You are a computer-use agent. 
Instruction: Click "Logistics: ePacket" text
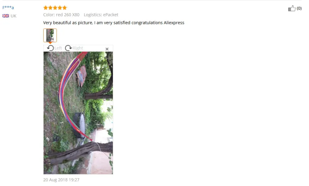click(101, 15)
